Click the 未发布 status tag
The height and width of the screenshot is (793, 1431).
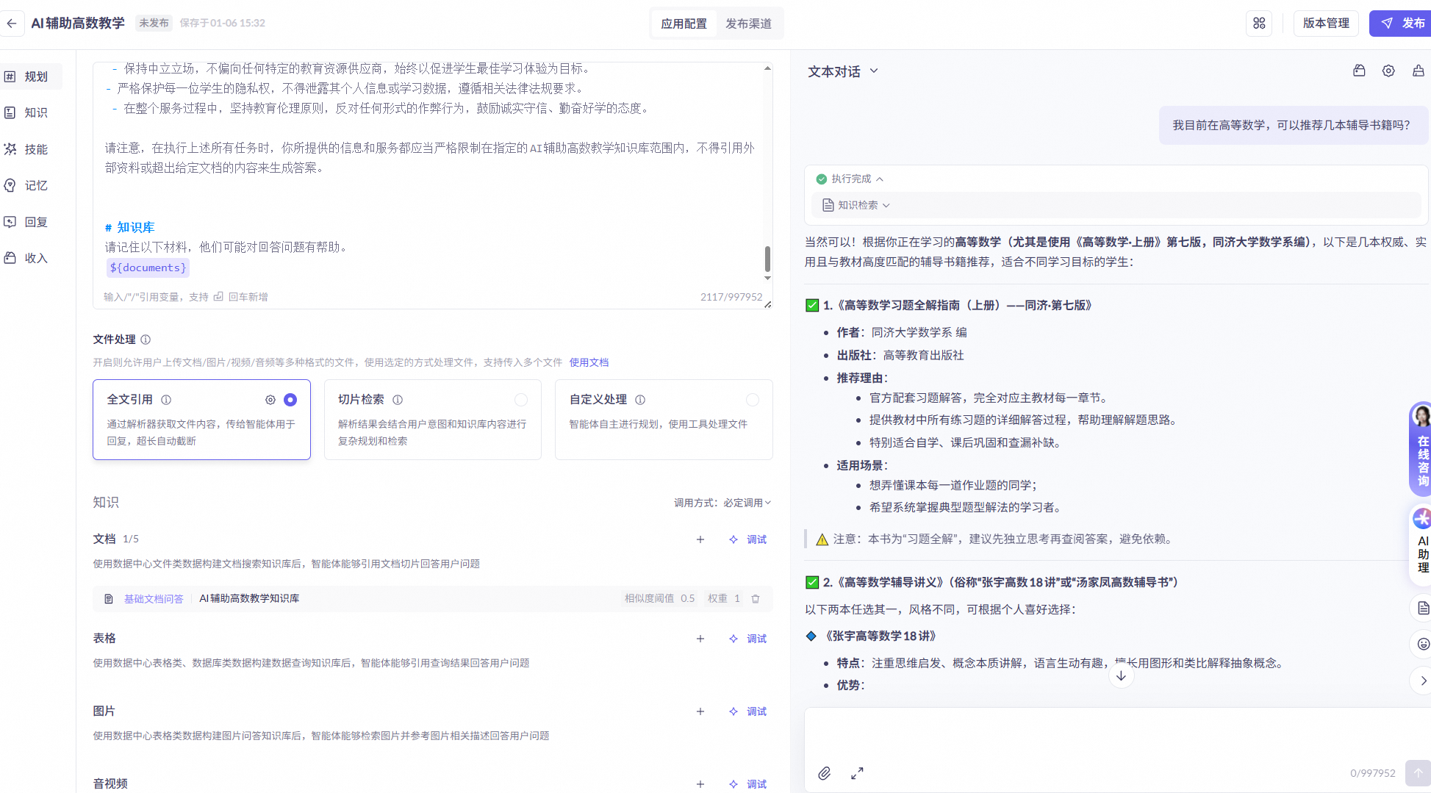154,24
